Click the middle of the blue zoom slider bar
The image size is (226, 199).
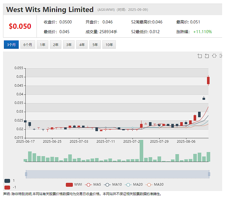click(118, 174)
